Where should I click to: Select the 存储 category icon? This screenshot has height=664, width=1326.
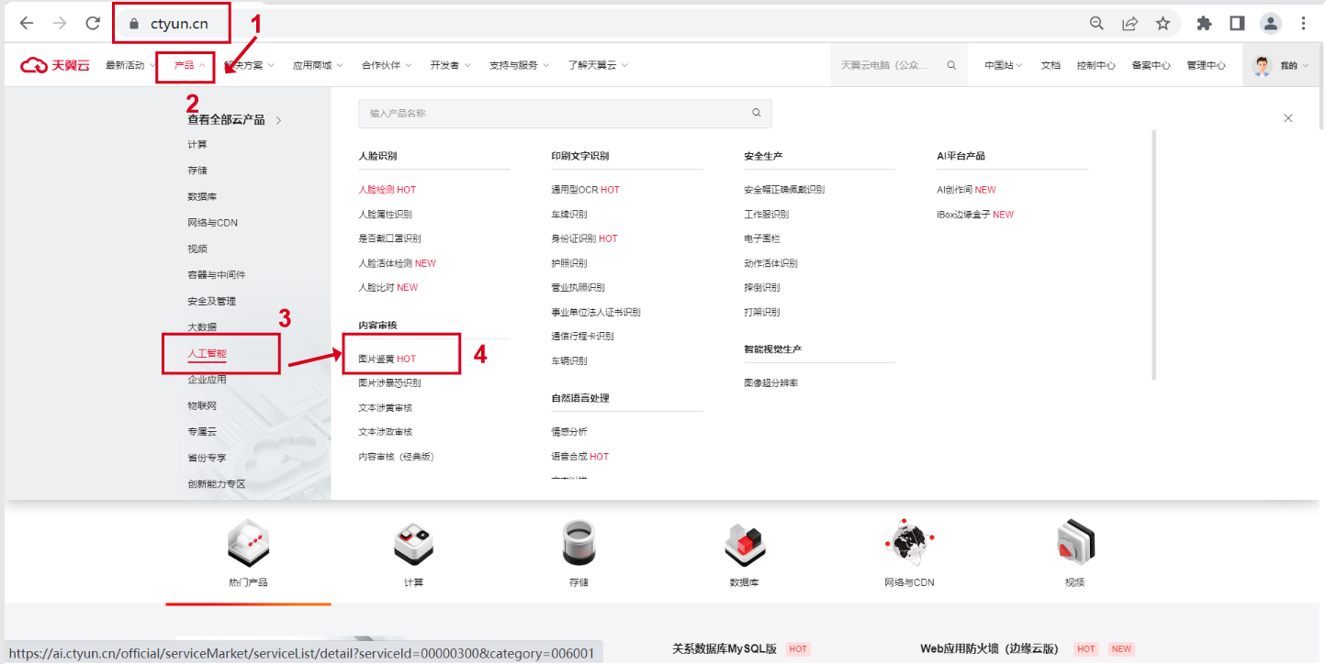click(579, 542)
